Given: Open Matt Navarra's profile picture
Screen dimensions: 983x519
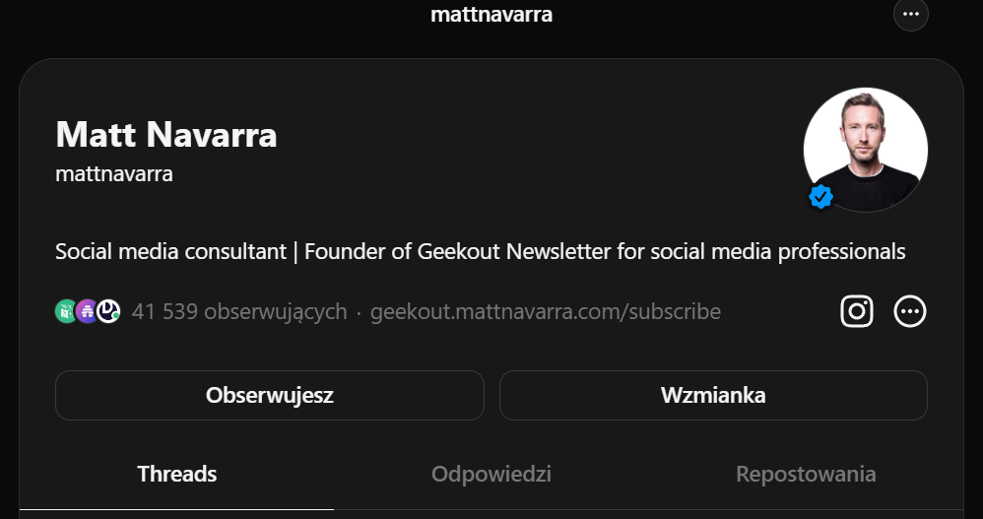Looking at the screenshot, I should (865, 149).
